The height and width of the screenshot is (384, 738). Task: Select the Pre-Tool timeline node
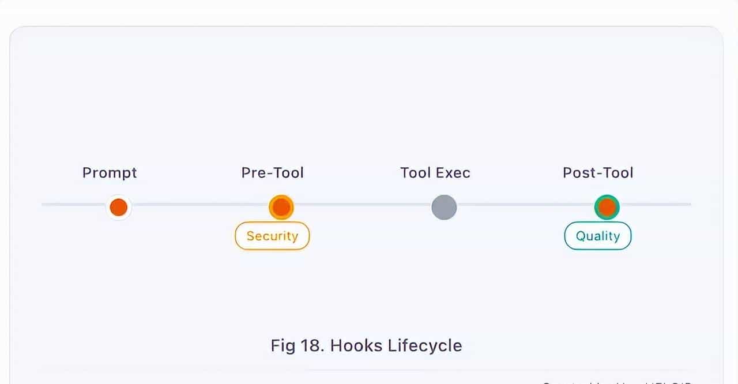point(281,208)
